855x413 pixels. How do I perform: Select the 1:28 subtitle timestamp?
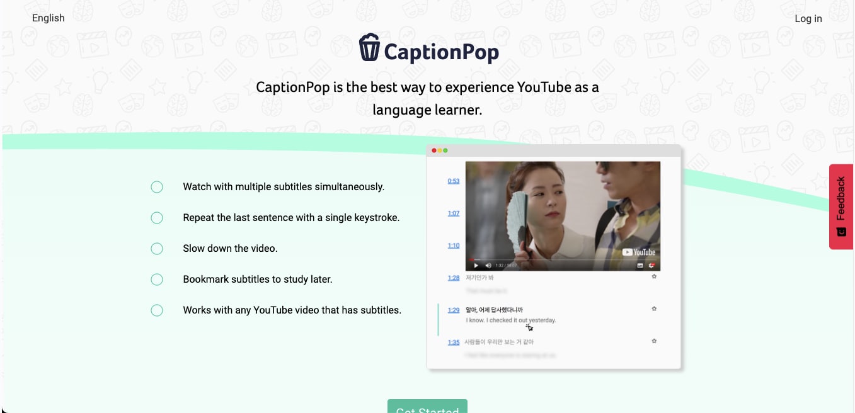tap(454, 278)
